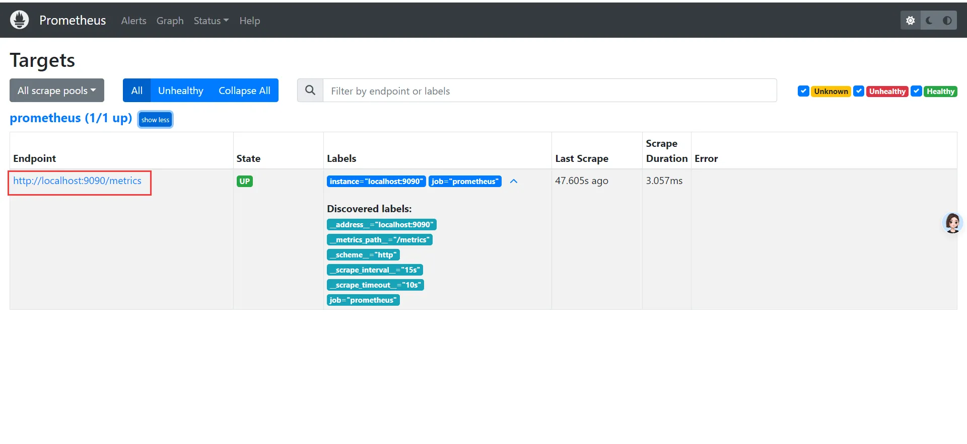Click the Healthy green filter badge

(x=940, y=91)
